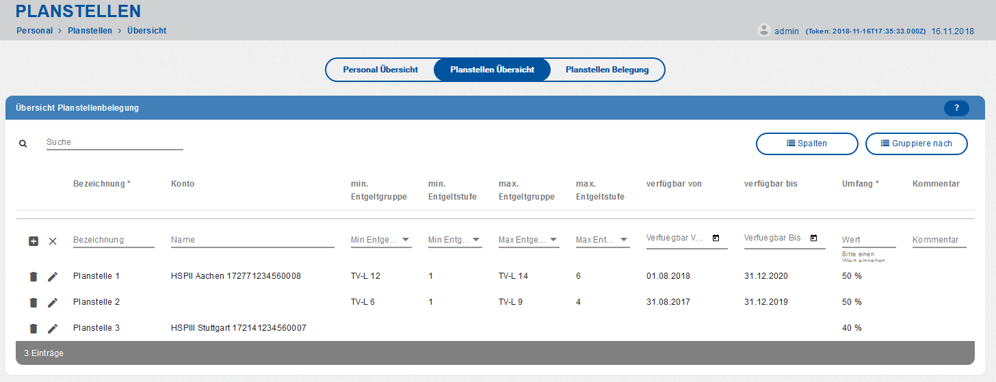Click the search magnifier icon
The image size is (996, 382).
pos(23,144)
